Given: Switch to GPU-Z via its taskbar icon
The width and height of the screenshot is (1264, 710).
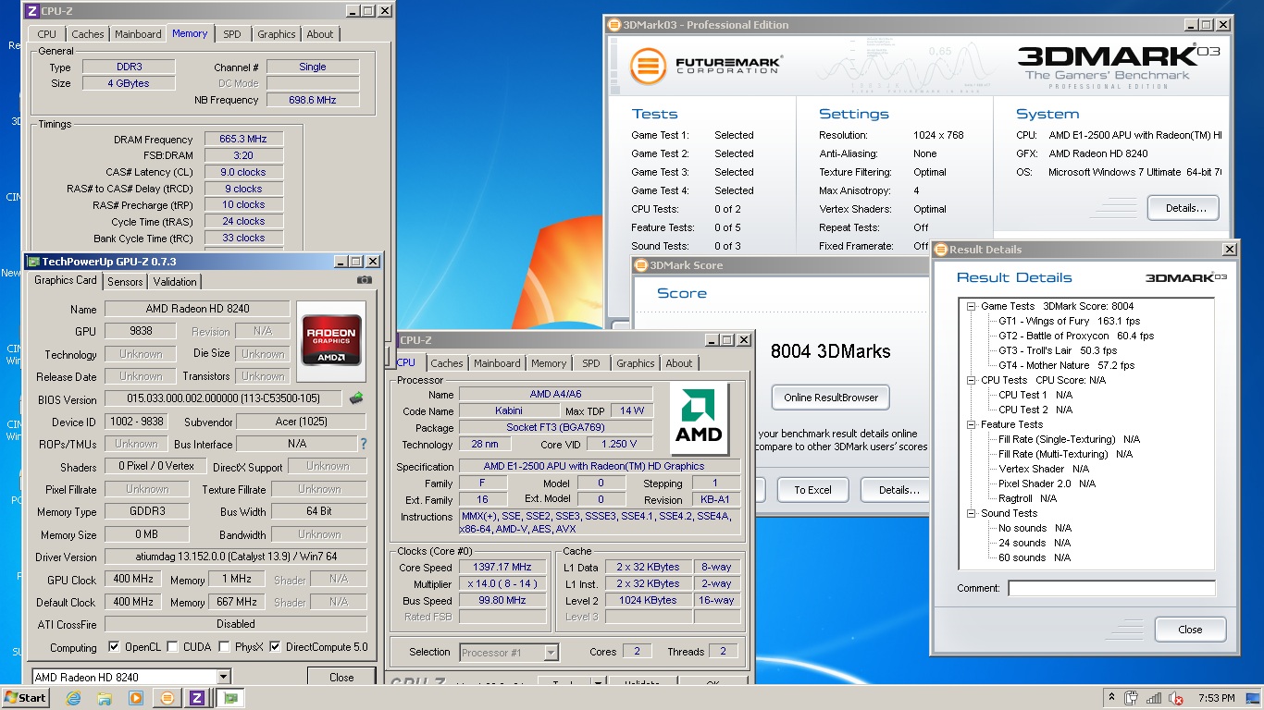Looking at the screenshot, I should 230,698.
